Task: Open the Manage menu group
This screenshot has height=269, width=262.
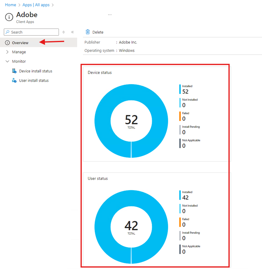Action: (x=19, y=52)
